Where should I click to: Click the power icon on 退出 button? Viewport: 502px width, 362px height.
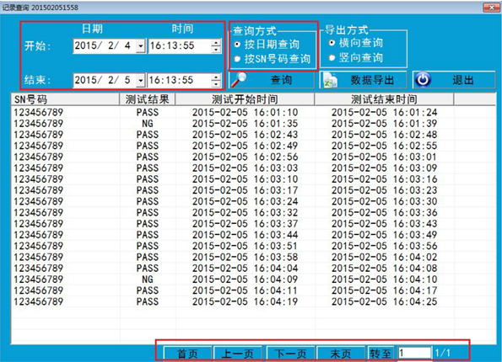[423, 80]
